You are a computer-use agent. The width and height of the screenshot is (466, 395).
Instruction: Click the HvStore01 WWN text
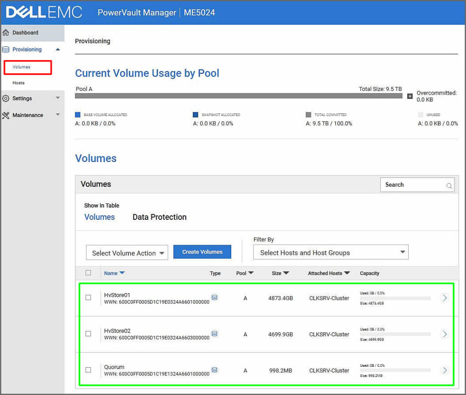157,302
